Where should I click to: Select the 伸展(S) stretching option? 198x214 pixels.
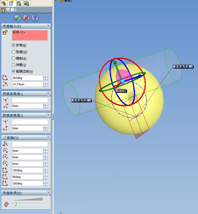pyautogui.click(x=13, y=65)
